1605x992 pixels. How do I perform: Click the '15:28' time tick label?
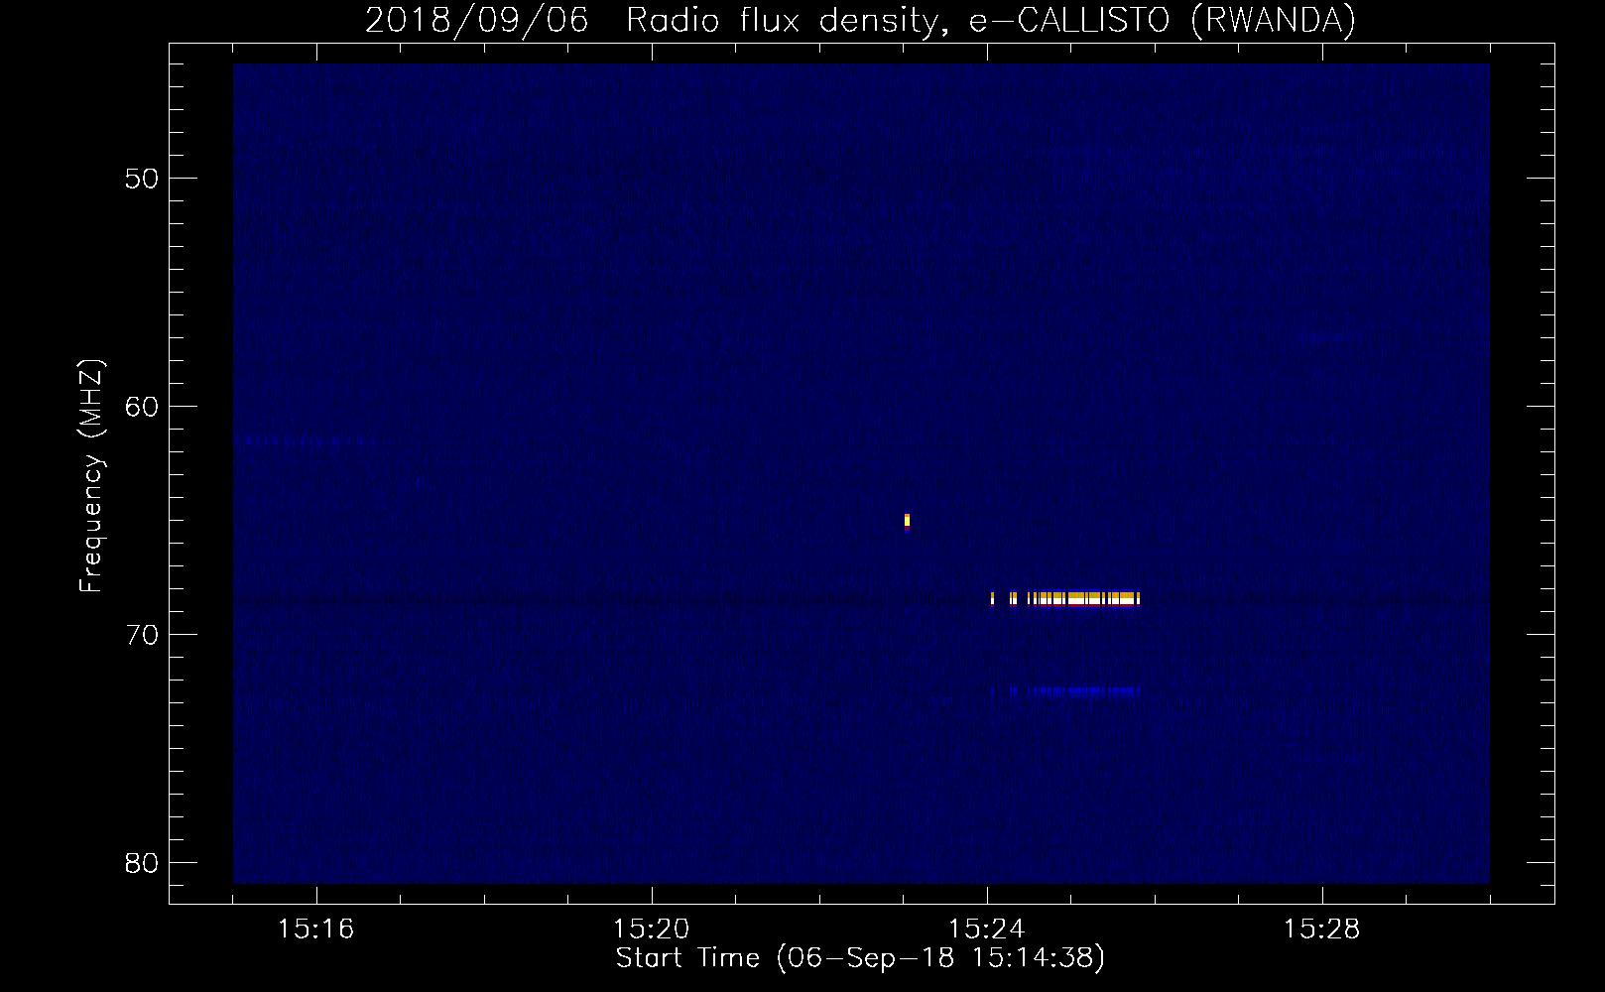point(1321,930)
